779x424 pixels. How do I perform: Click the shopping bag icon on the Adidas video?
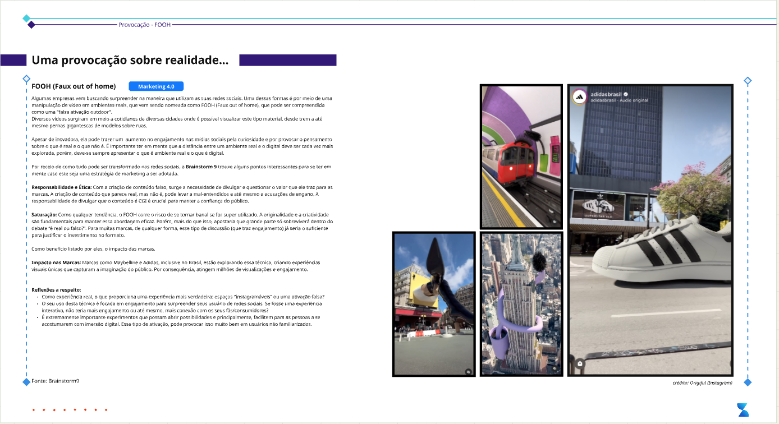(580, 363)
